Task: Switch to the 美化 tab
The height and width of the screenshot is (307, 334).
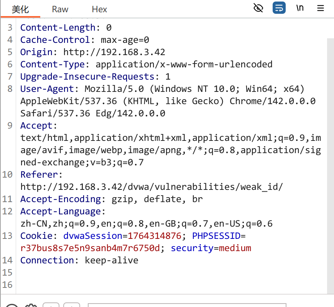Action: pyautogui.click(x=20, y=9)
